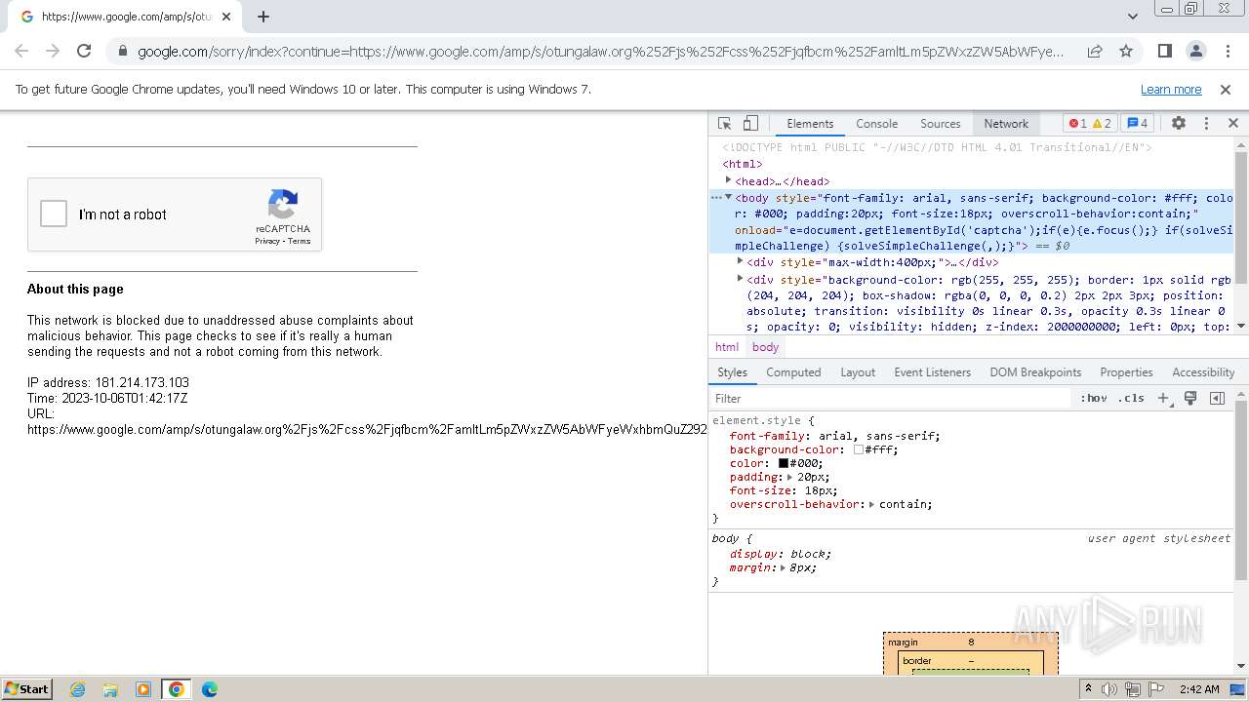Expand the background-color rgb div node

pyautogui.click(x=740, y=279)
